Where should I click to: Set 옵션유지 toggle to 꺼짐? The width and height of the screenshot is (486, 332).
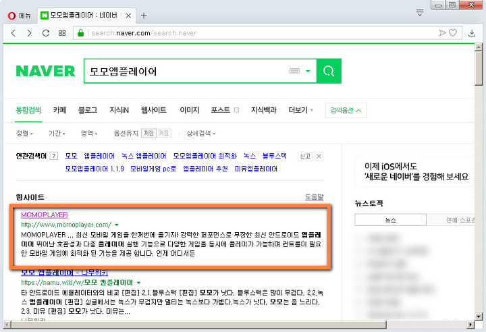[x=148, y=133]
